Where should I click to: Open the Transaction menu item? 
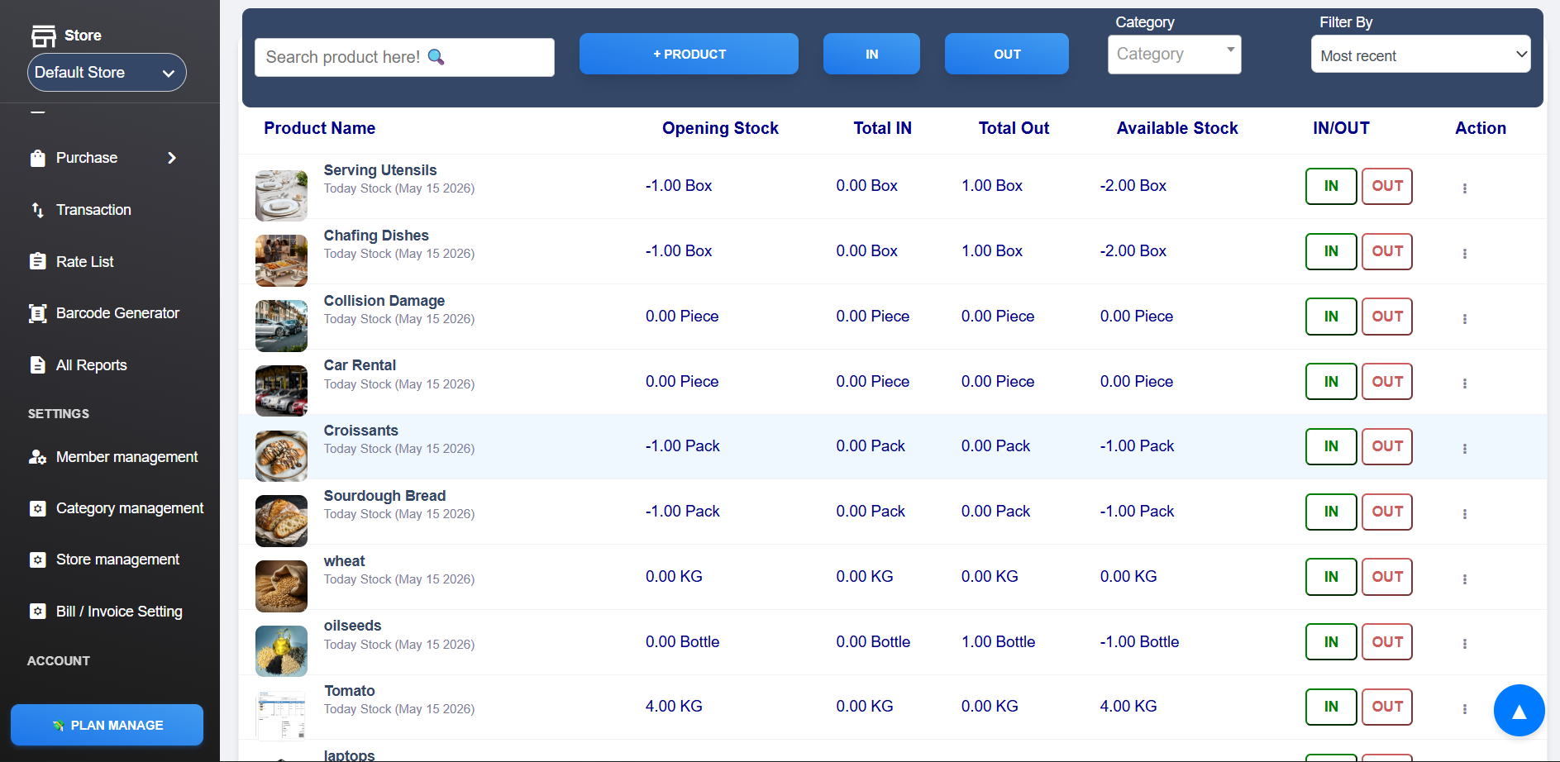click(x=93, y=210)
